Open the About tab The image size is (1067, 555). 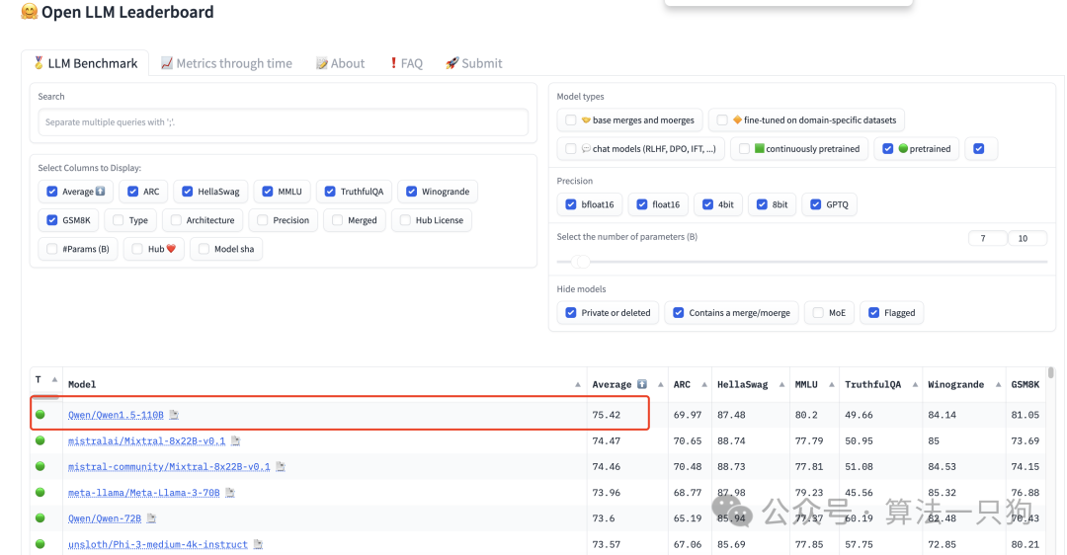(340, 63)
